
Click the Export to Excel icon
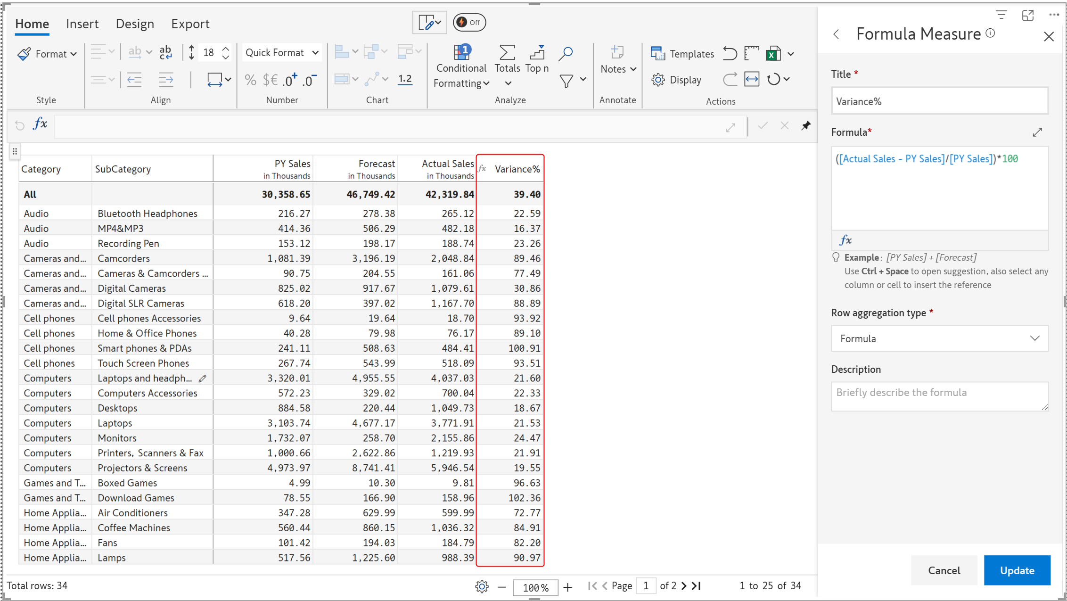click(x=773, y=54)
